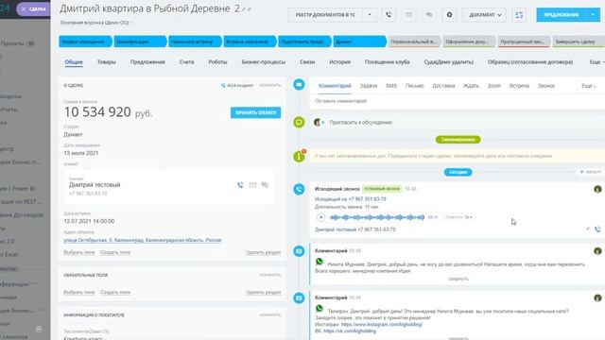Select the Встреча timeline tab

coord(519,86)
